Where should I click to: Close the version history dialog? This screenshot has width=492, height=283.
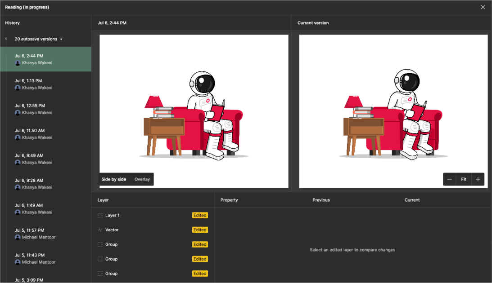click(x=483, y=7)
